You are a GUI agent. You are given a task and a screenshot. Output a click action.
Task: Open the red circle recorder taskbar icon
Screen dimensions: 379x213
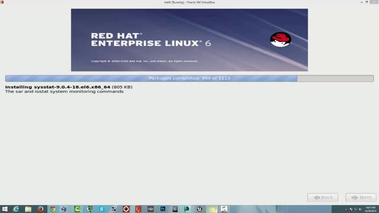point(126,209)
